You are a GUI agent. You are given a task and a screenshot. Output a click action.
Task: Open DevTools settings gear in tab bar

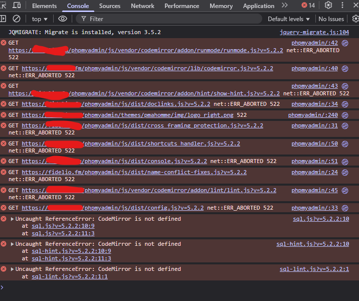tap(328, 5)
